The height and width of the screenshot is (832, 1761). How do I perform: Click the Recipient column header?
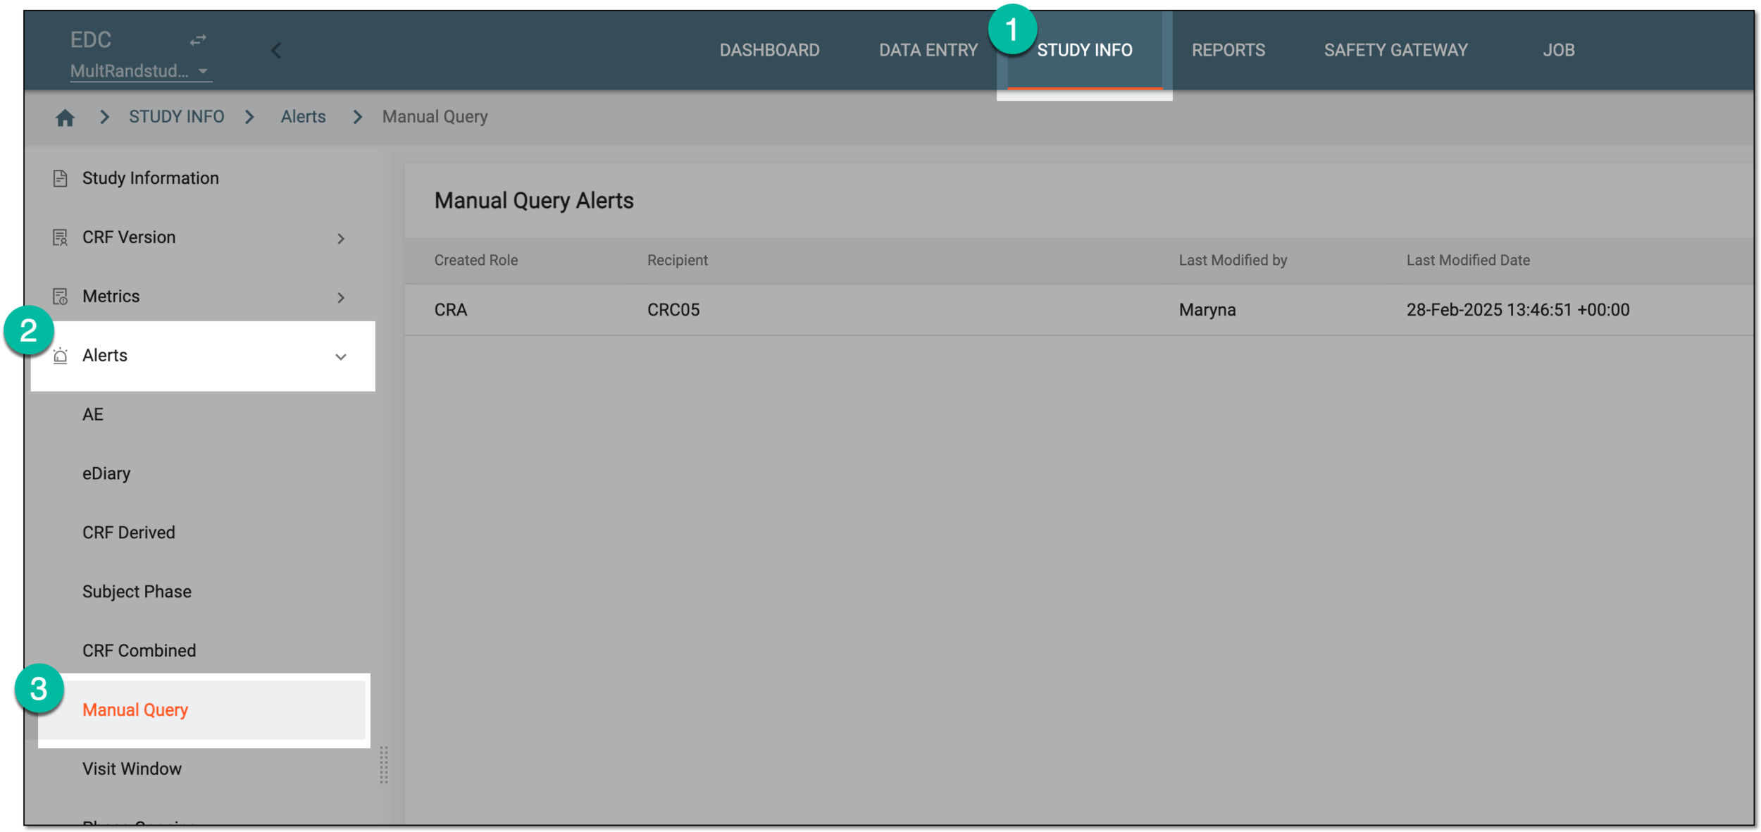(x=677, y=261)
